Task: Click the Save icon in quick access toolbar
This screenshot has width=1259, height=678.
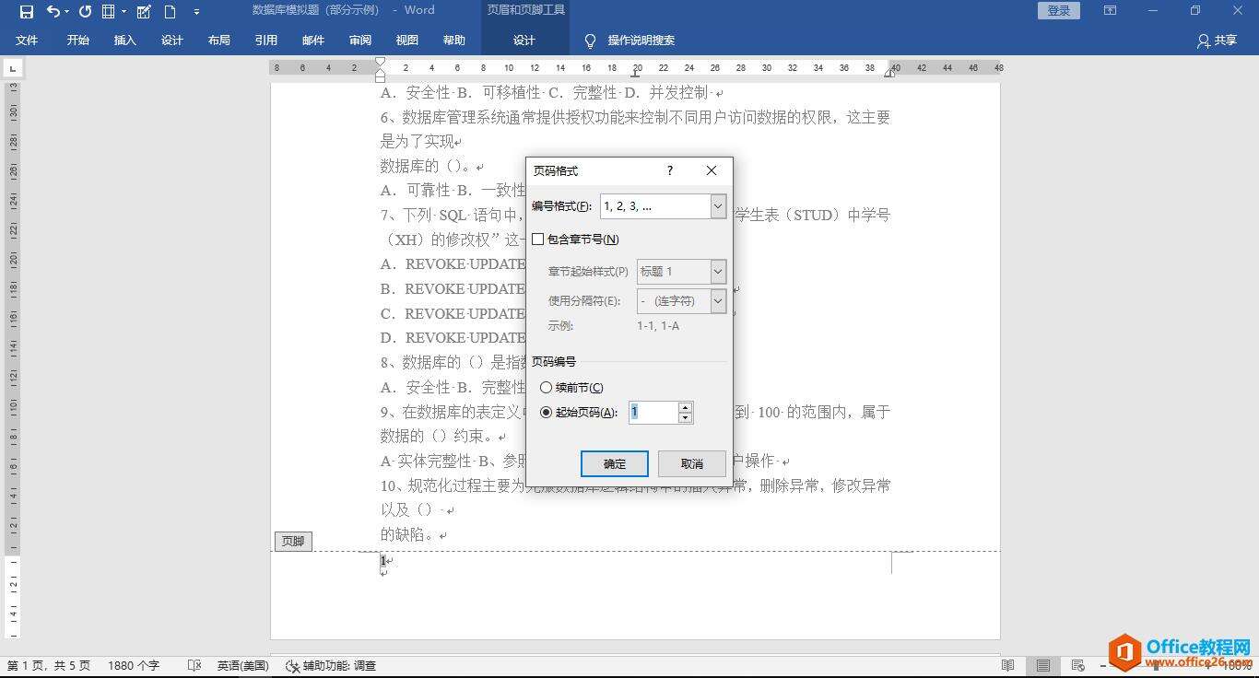Action: click(x=26, y=12)
